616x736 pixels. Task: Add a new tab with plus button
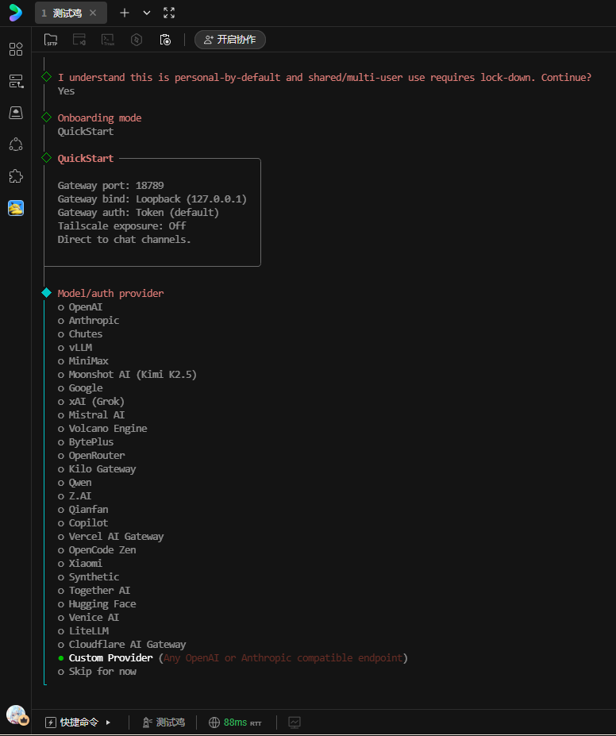click(x=125, y=13)
